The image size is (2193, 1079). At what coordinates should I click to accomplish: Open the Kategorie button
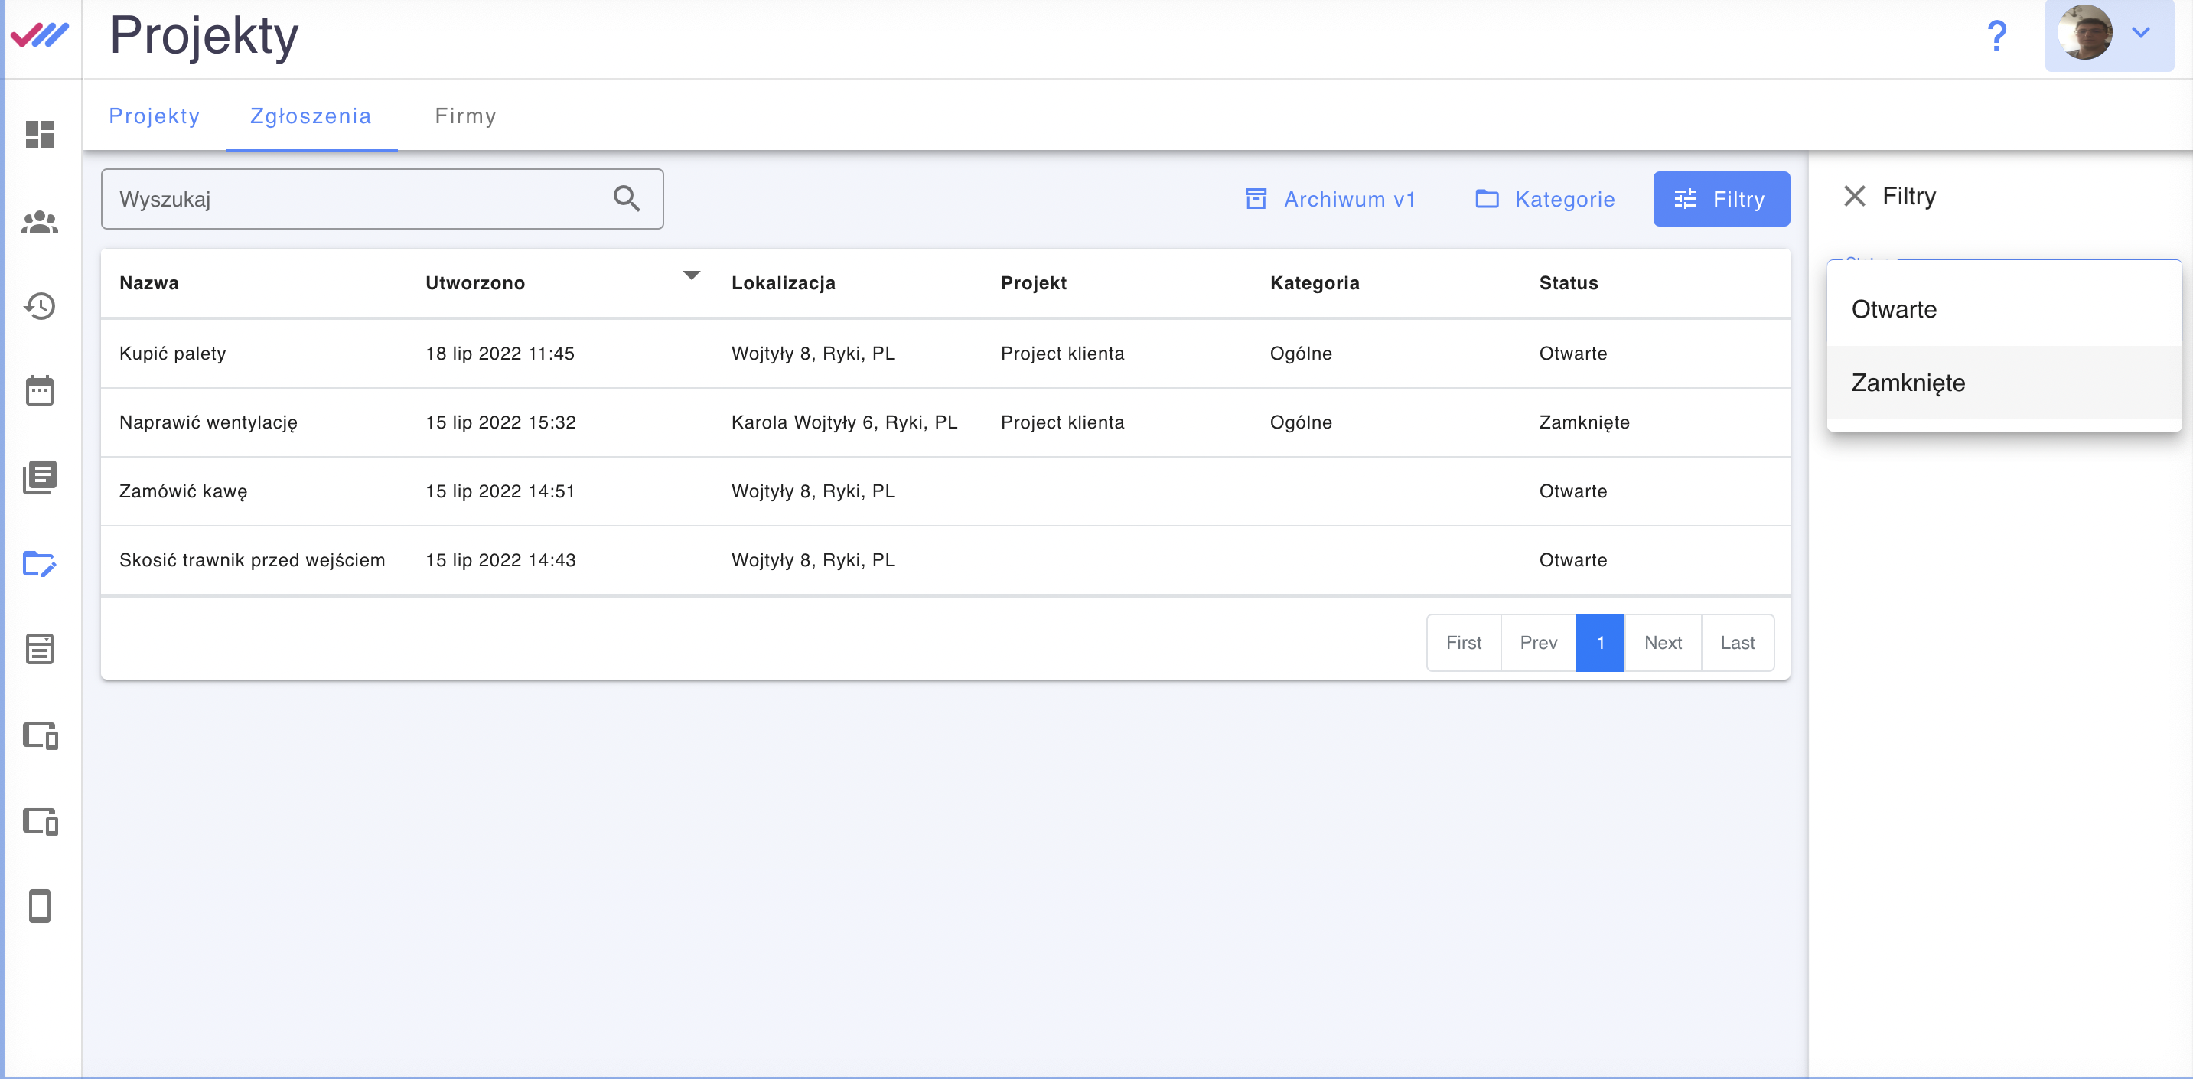click(x=1544, y=199)
